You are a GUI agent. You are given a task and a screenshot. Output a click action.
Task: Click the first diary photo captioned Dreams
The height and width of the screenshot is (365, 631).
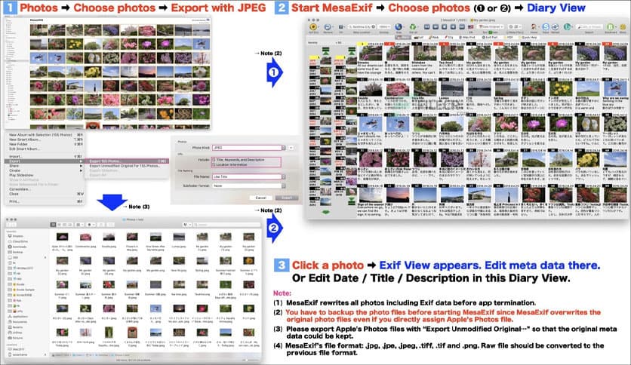(x=371, y=53)
